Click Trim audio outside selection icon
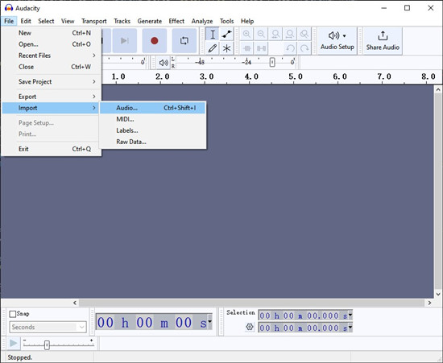Screen dimensions: 443x363 tap(246, 48)
